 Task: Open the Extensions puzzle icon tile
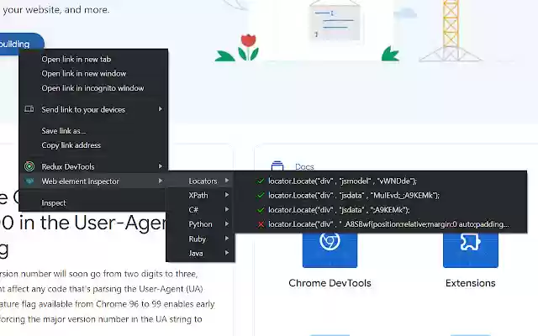(471, 249)
